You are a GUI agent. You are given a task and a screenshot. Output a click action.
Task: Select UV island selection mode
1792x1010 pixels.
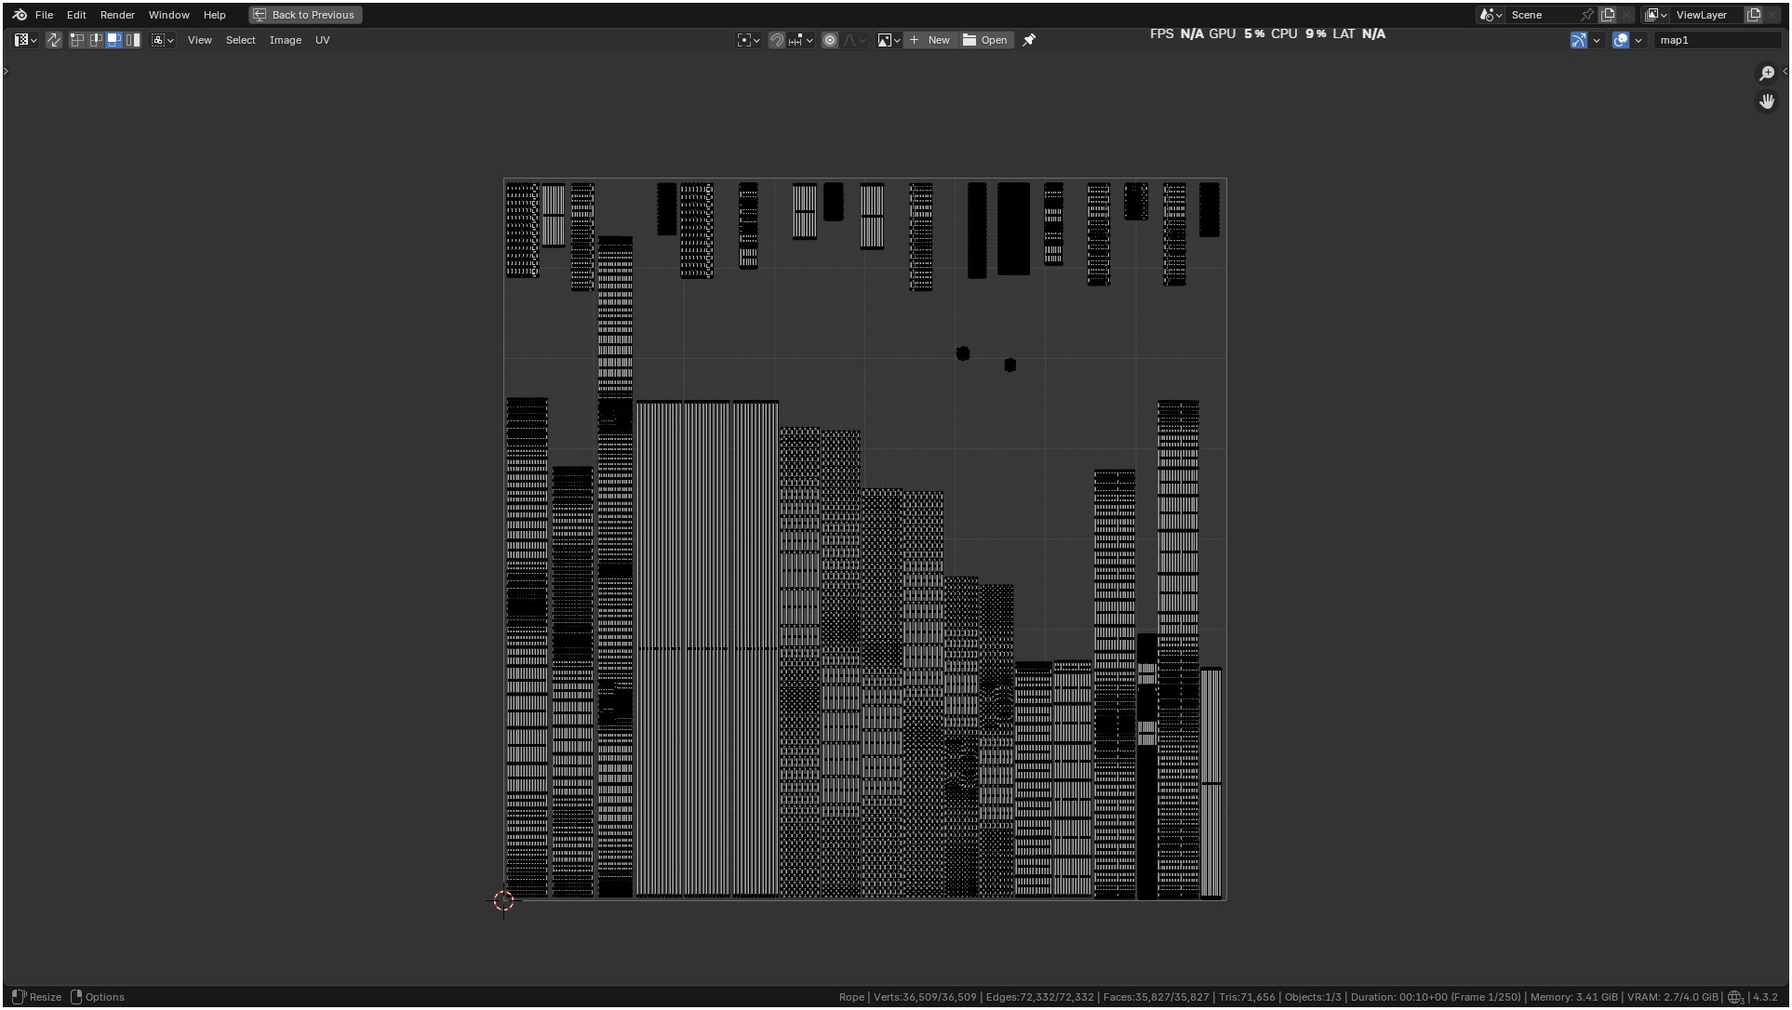pyautogui.click(x=133, y=40)
